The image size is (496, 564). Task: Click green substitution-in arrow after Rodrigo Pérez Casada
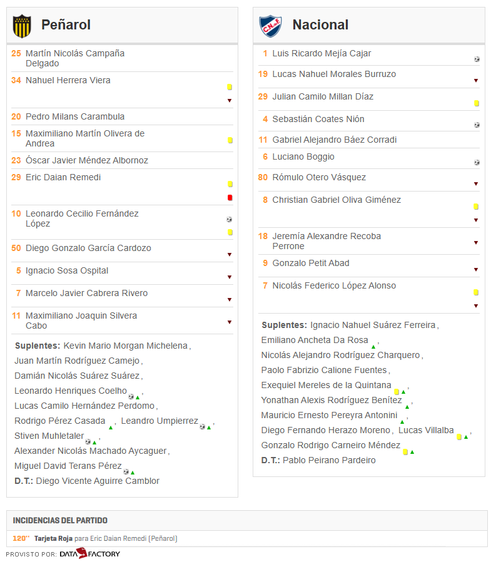coord(111,428)
